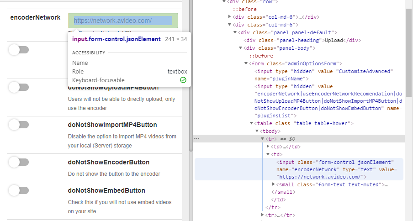Screen dimensions: 413x221
Task: Collapse the table table-hover node
Action: [x=252, y=123]
